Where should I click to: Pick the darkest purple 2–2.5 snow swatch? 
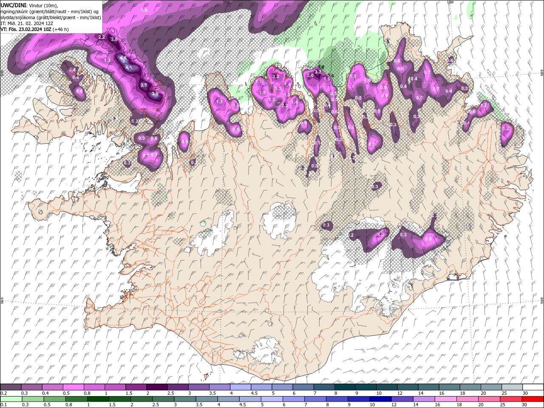(157, 387)
